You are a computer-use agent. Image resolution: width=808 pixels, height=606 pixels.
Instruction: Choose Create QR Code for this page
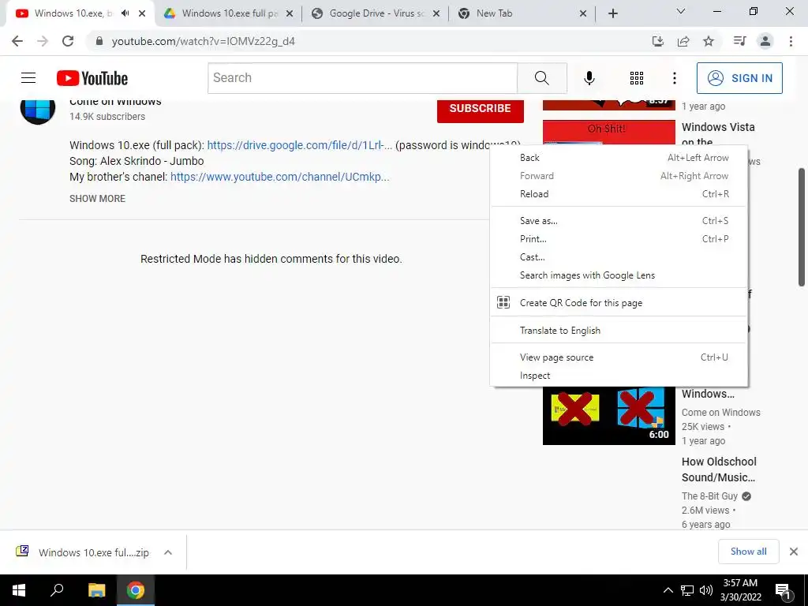tap(619, 303)
